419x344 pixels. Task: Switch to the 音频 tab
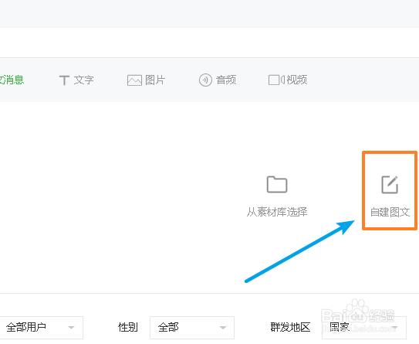click(x=218, y=80)
